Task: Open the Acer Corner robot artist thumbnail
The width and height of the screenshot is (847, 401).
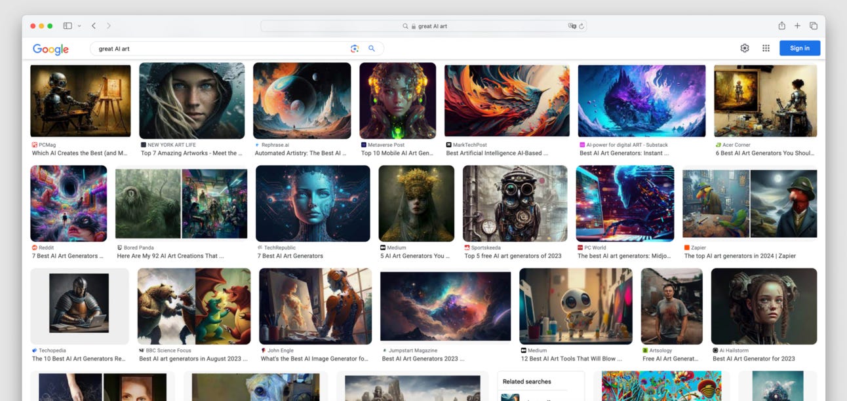Action: pos(766,100)
